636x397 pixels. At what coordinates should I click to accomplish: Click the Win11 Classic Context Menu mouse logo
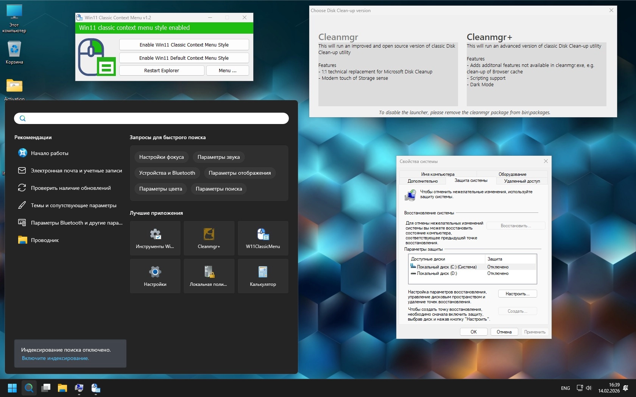tap(97, 57)
